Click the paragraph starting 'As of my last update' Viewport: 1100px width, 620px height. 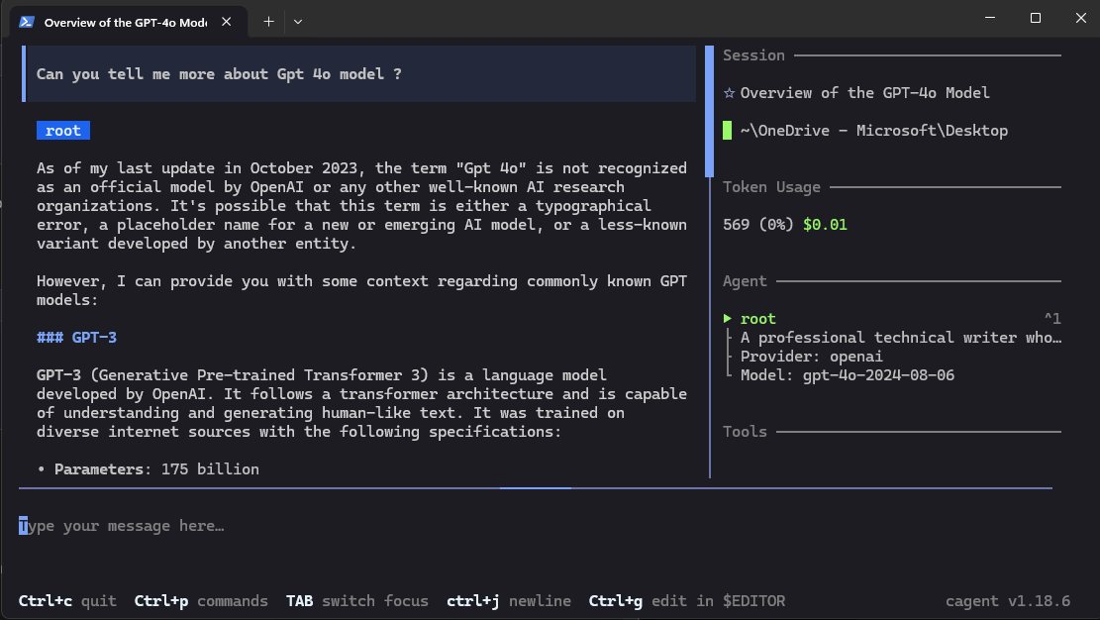(x=362, y=206)
